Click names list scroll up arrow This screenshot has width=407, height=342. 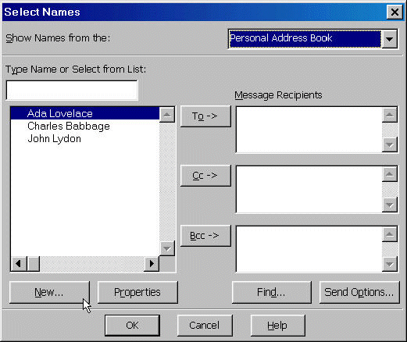click(167, 115)
